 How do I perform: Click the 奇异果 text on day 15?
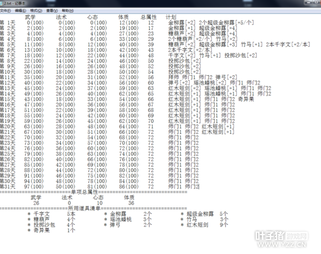[x=246, y=99]
